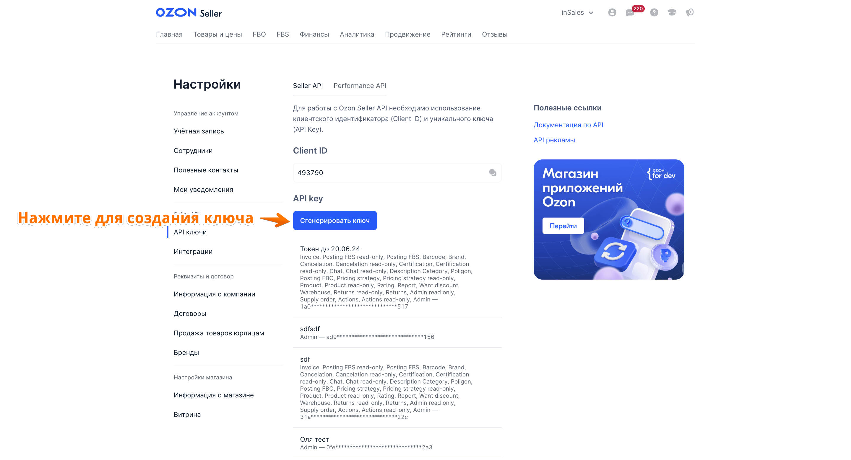Open Сотрудники in the settings sidebar

[193, 151]
